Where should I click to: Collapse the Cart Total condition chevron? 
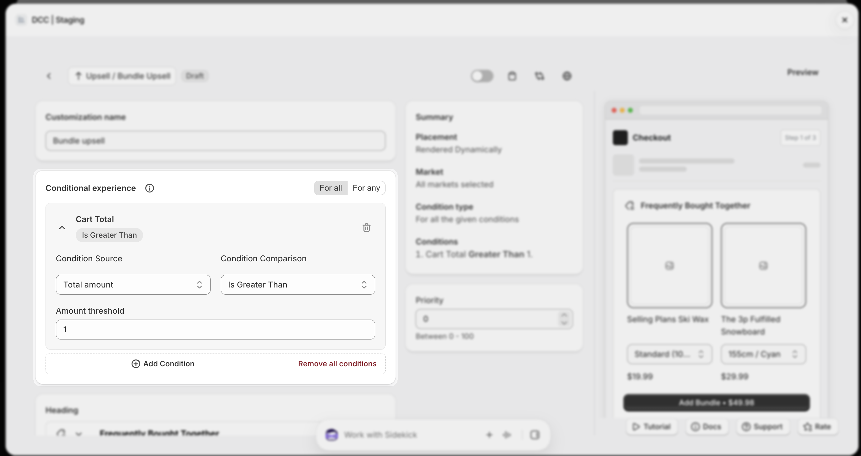[x=62, y=227]
